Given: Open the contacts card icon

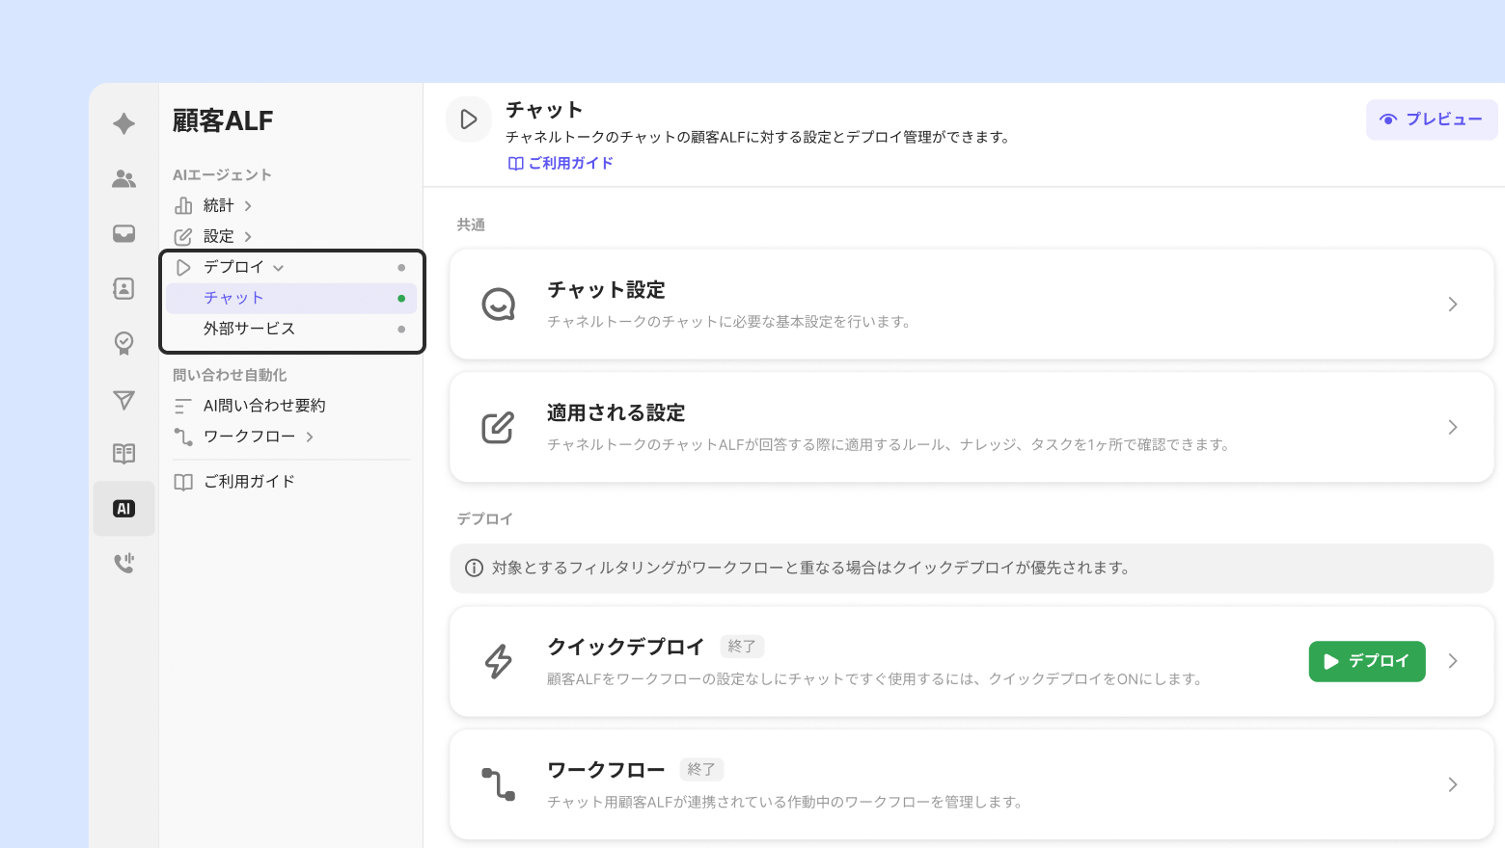Looking at the screenshot, I should 123,288.
